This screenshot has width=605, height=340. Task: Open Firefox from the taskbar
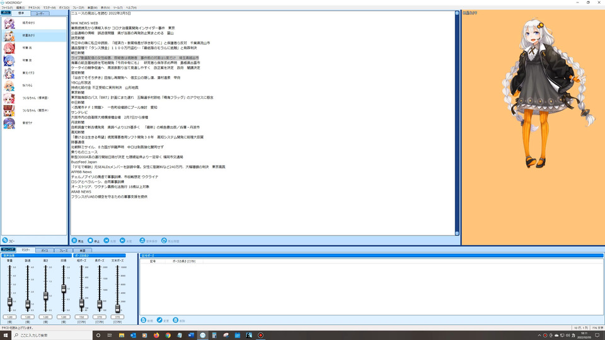(156, 335)
